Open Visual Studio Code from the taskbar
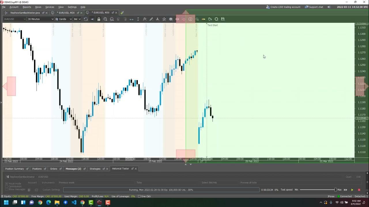369x207 pixels. pyautogui.click(x=74, y=202)
